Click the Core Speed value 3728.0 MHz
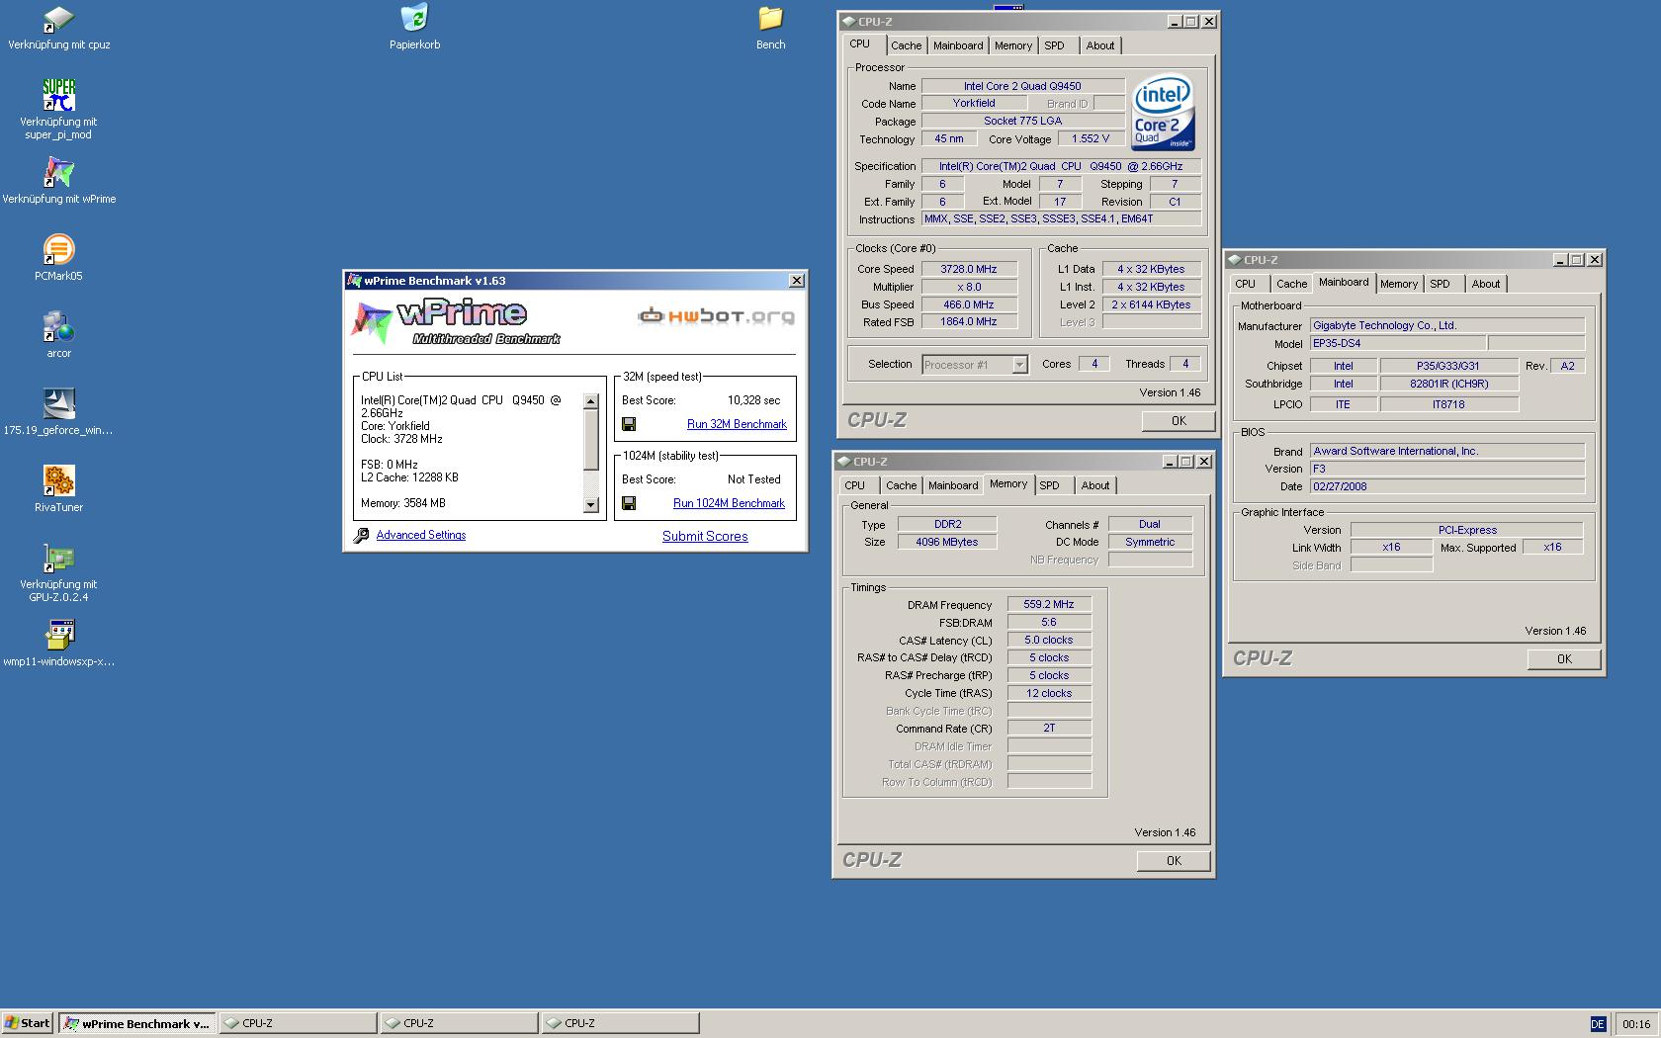Image resolution: width=1661 pixels, height=1038 pixels. click(969, 269)
